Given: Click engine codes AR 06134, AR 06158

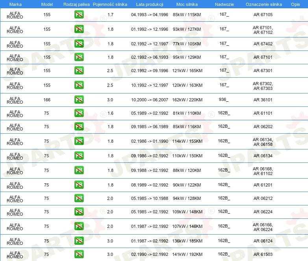Looking at the screenshot, I should (263, 142).
